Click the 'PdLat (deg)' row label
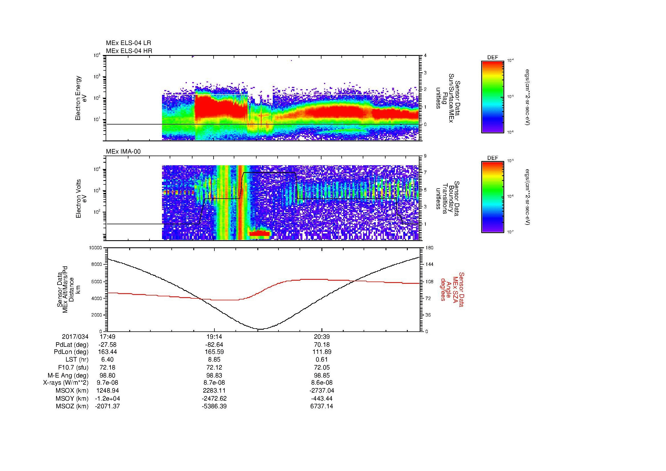The width and height of the screenshot is (666, 471). 72,345
